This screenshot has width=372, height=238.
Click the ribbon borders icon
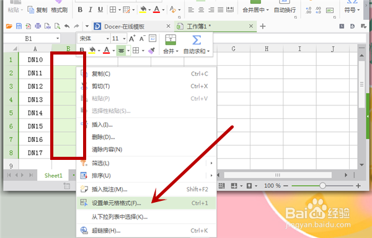coord(113,10)
